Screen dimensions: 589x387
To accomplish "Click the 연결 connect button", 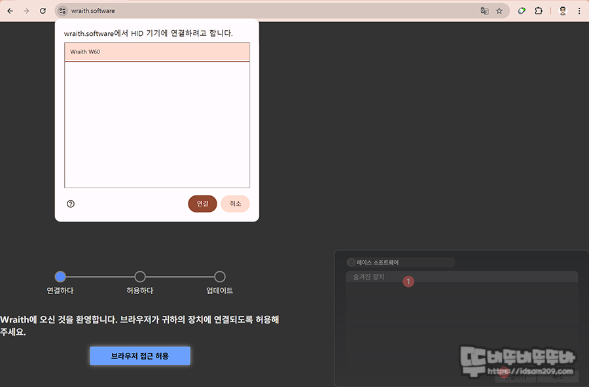I will (202, 203).
